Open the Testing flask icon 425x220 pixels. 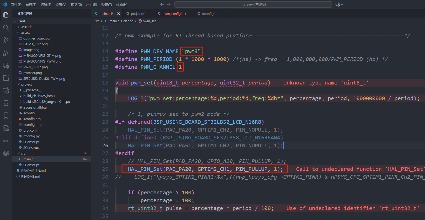(x=6, y=103)
